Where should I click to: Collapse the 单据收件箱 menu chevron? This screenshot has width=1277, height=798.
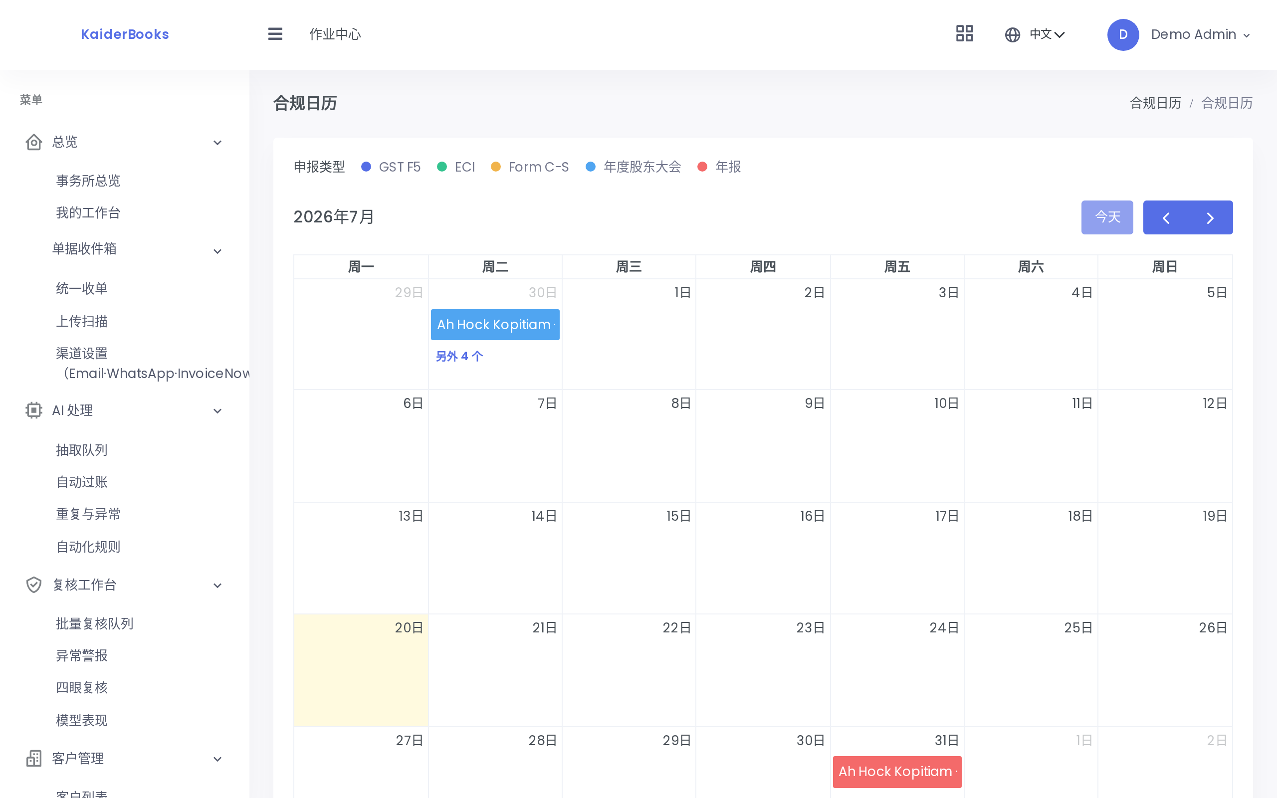tap(217, 251)
